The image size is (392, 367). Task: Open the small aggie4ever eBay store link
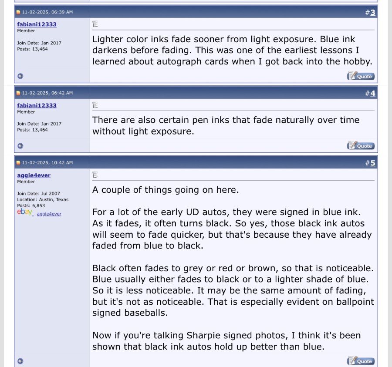(x=49, y=214)
